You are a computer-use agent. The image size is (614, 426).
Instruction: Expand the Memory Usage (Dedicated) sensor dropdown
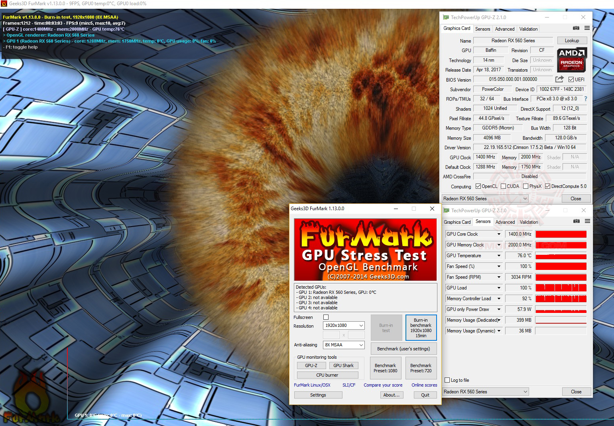pyautogui.click(x=499, y=320)
